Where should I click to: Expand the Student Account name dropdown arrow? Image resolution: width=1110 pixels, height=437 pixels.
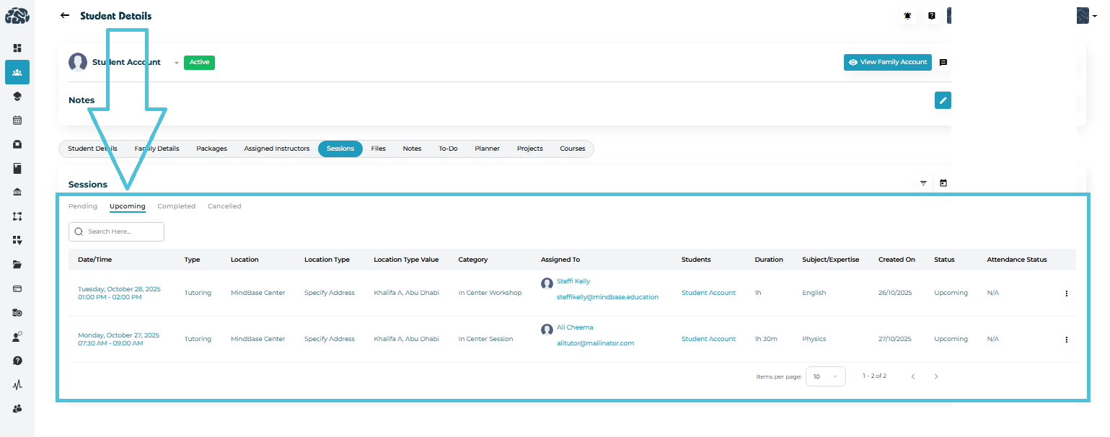pyautogui.click(x=176, y=63)
